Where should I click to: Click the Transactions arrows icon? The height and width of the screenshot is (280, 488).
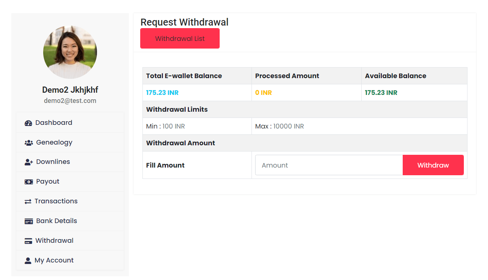pyautogui.click(x=28, y=202)
